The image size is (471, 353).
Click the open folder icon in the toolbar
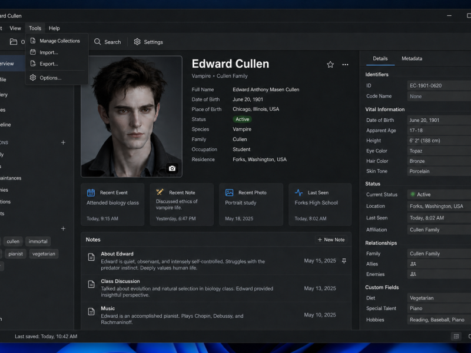click(13, 42)
